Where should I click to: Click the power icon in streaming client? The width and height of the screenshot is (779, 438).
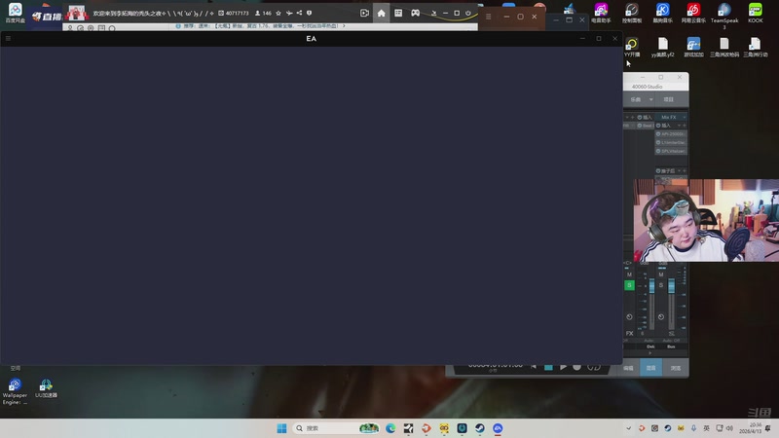(468, 14)
